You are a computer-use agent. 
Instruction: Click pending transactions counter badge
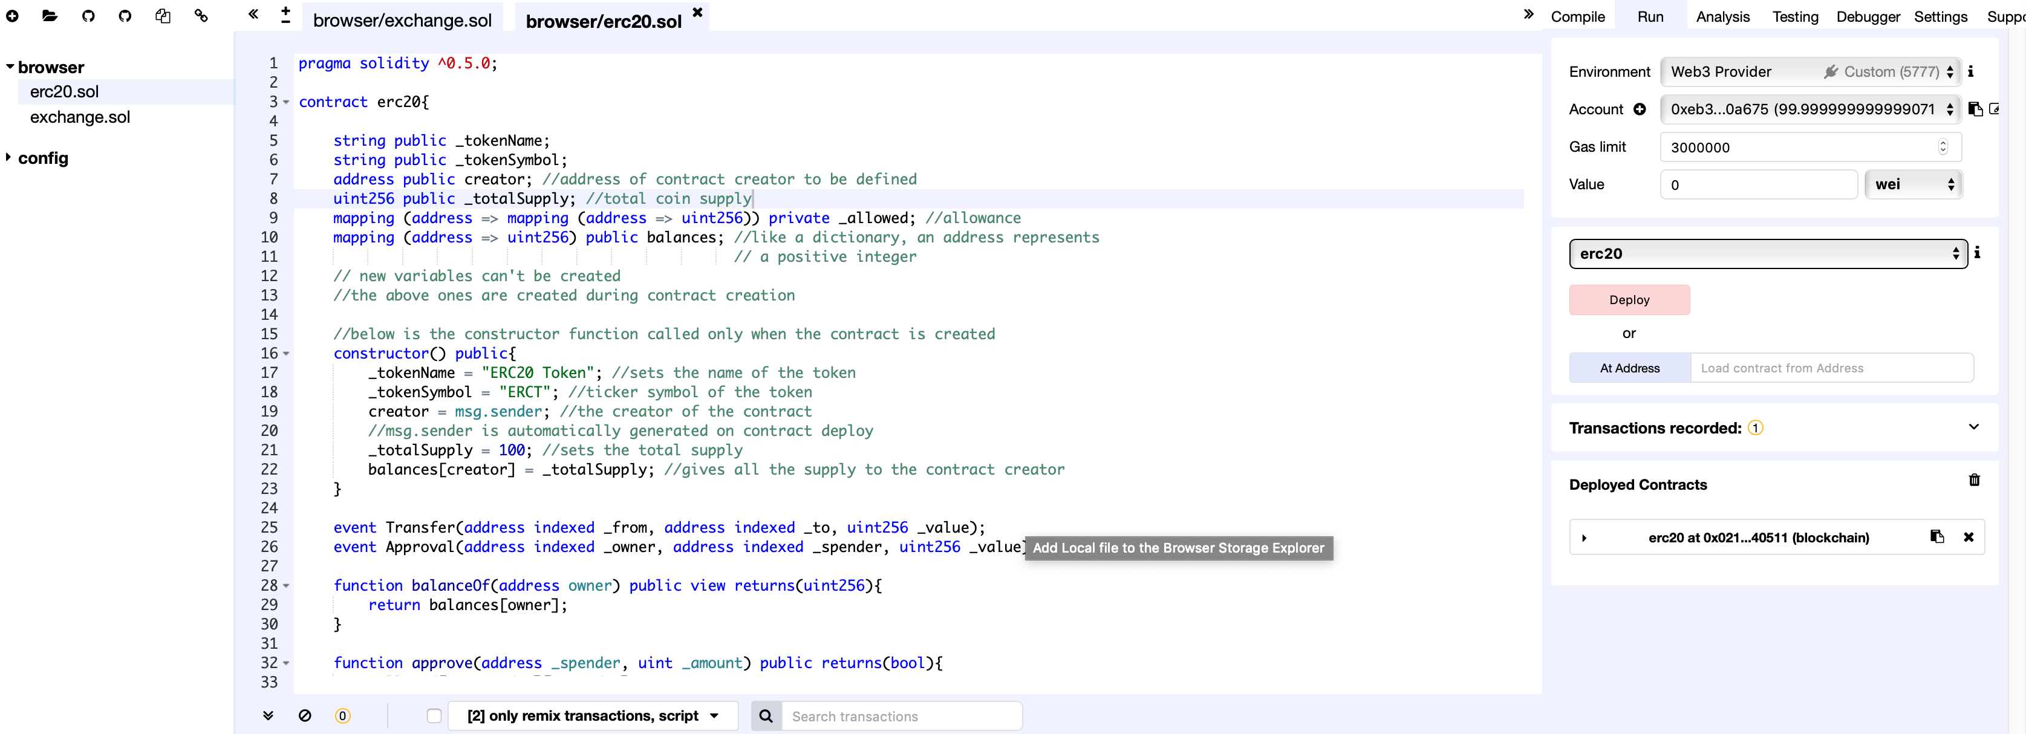click(x=342, y=716)
